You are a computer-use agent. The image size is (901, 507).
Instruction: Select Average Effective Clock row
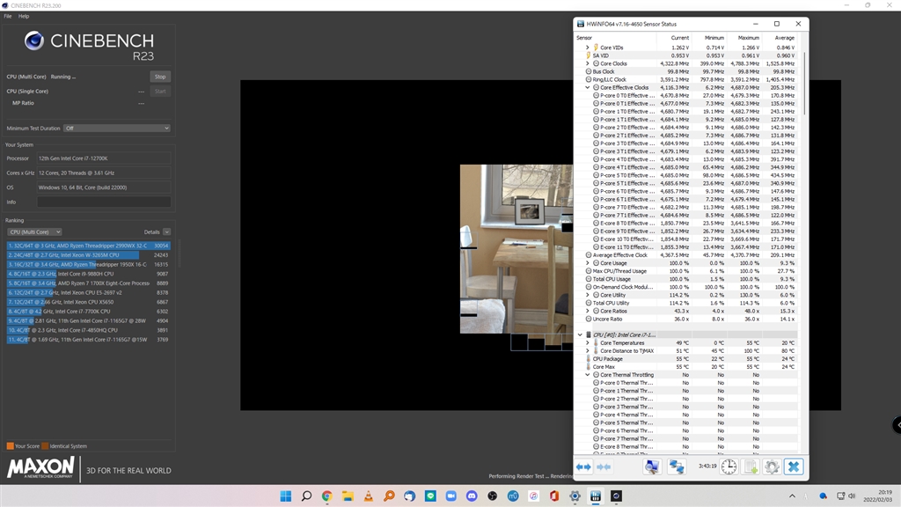click(x=686, y=254)
